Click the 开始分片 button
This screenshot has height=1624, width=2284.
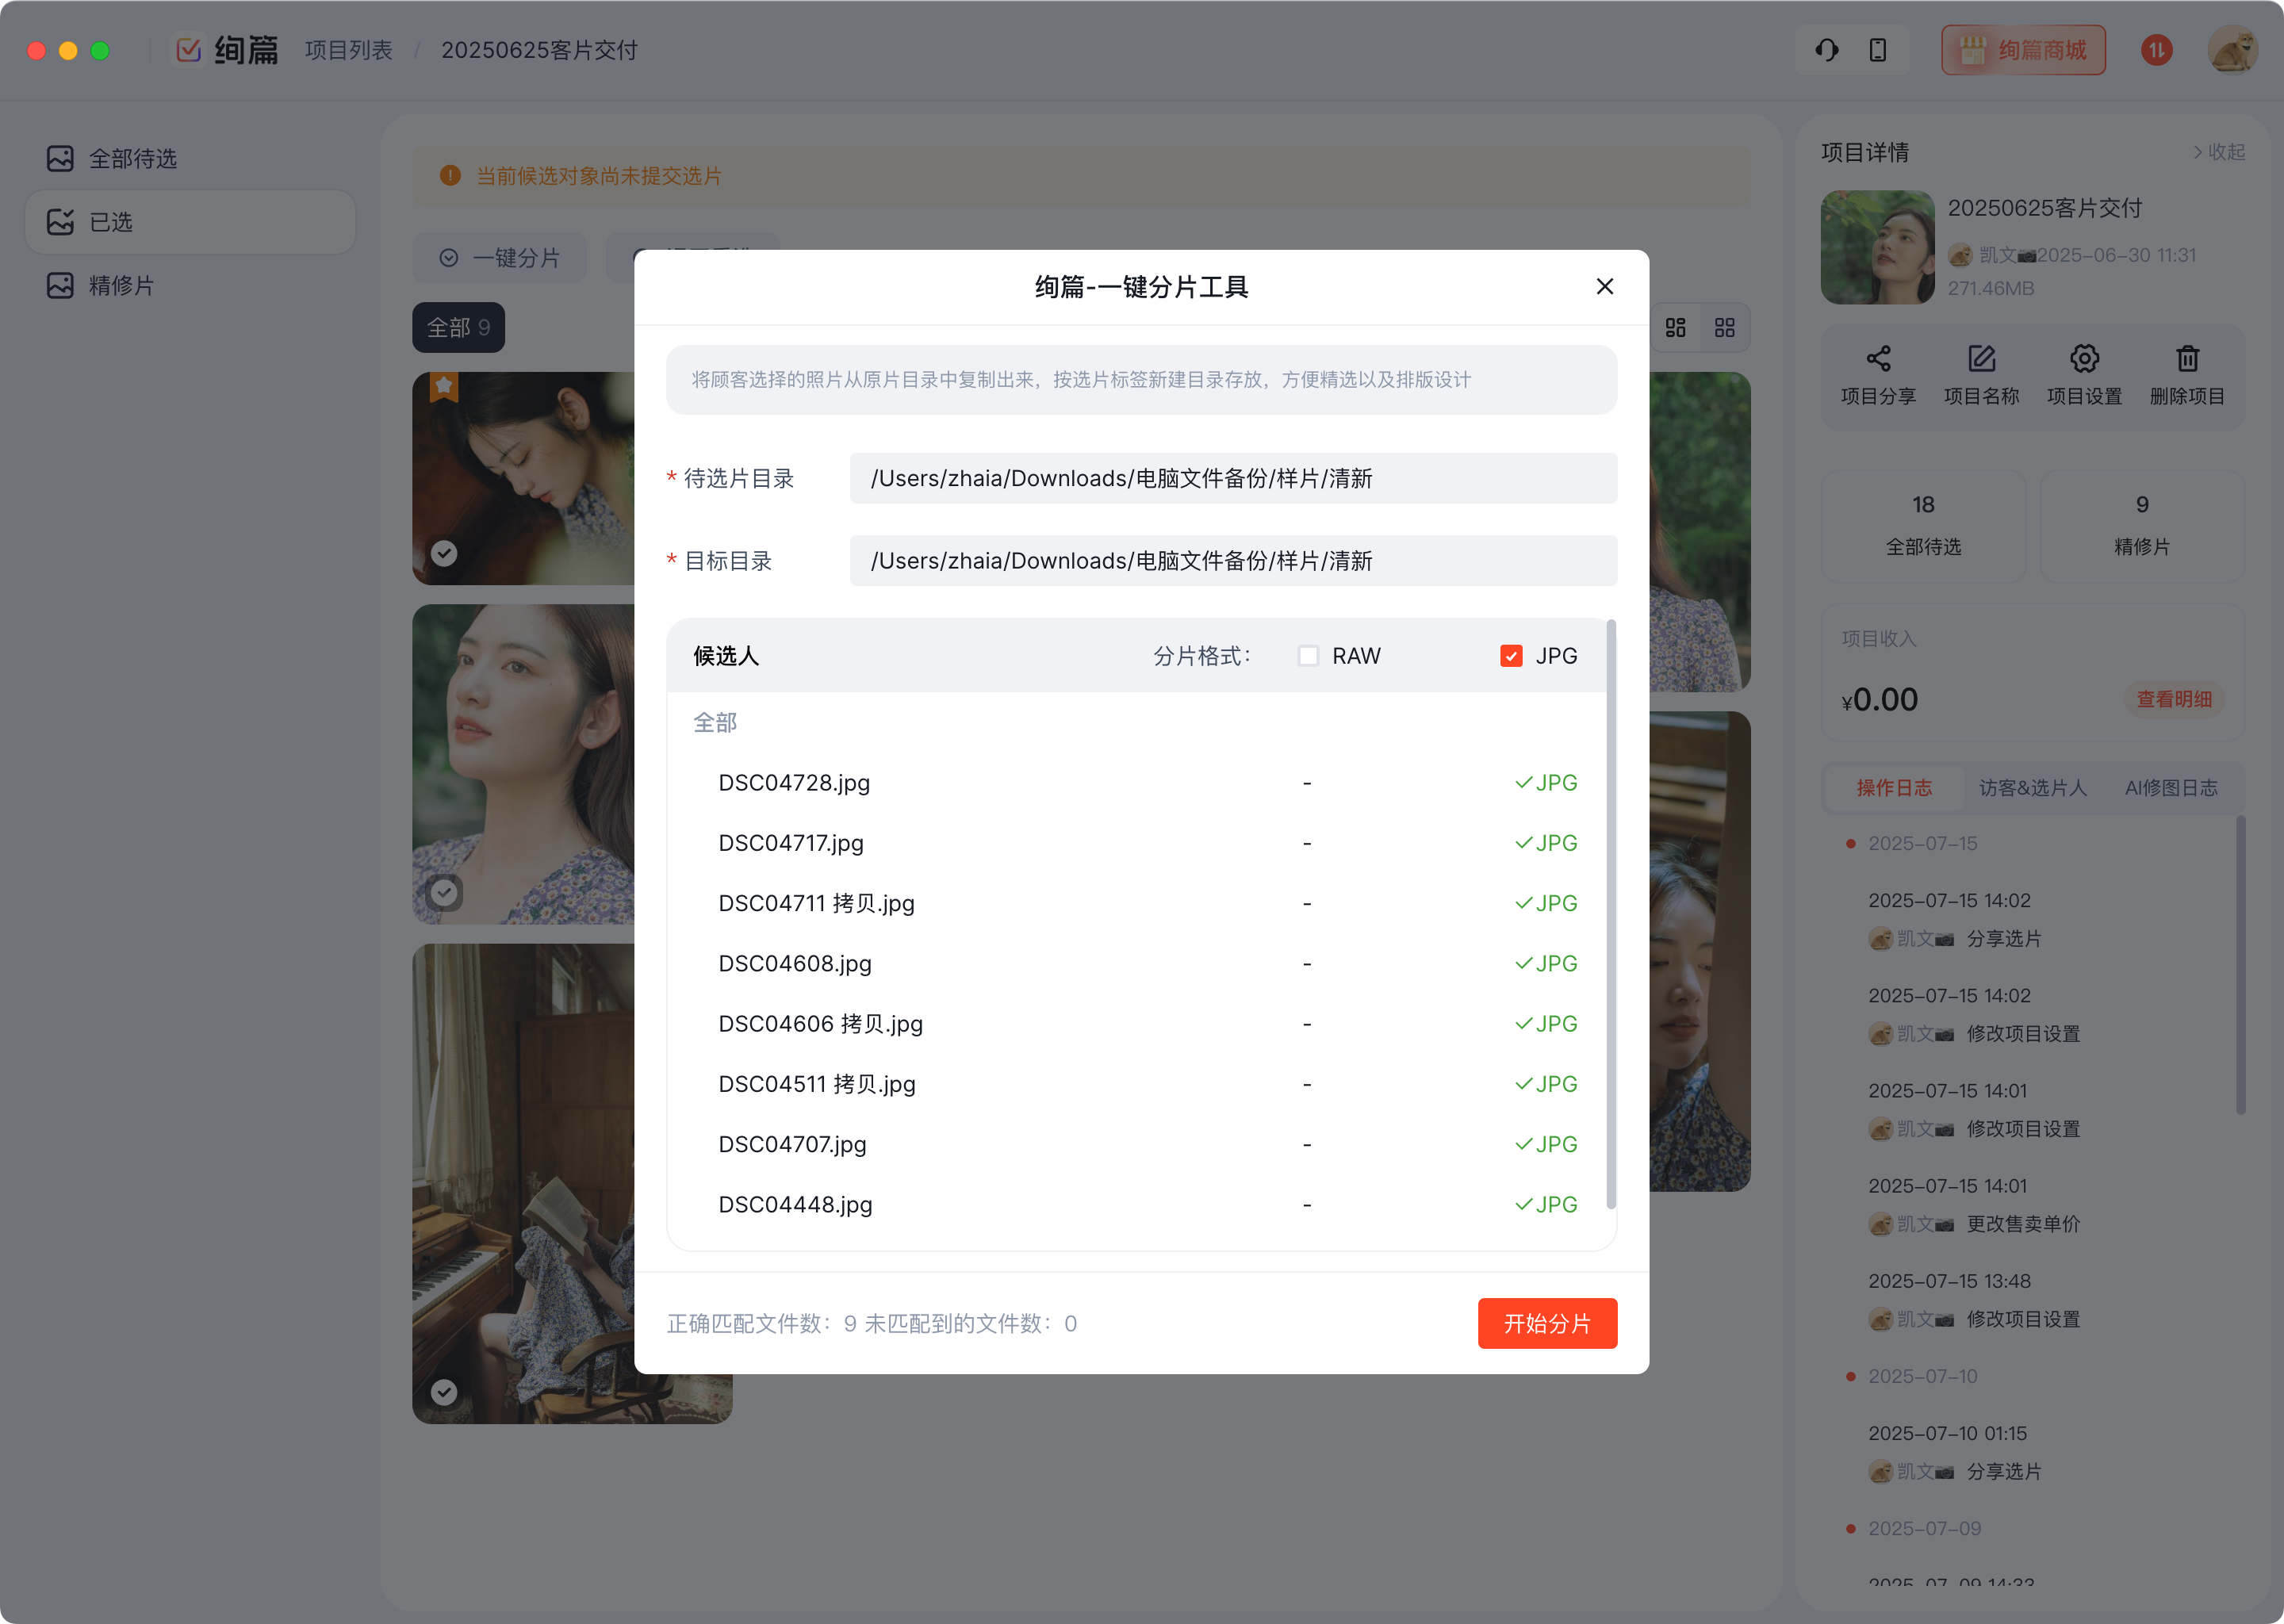[x=1547, y=1324]
